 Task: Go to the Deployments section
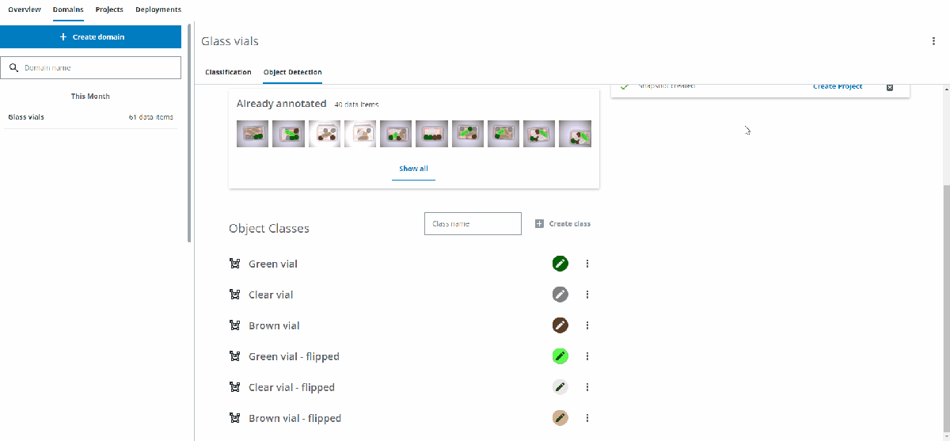pos(158,10)
